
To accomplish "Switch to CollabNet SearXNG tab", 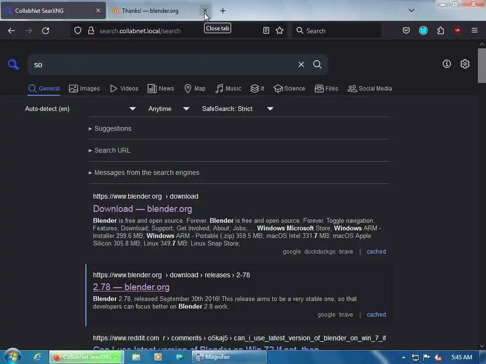I will [53, 11].
